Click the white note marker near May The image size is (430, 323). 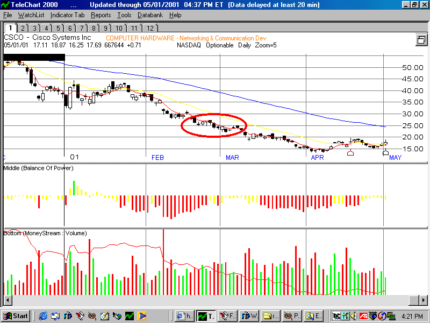coord(385,153)
